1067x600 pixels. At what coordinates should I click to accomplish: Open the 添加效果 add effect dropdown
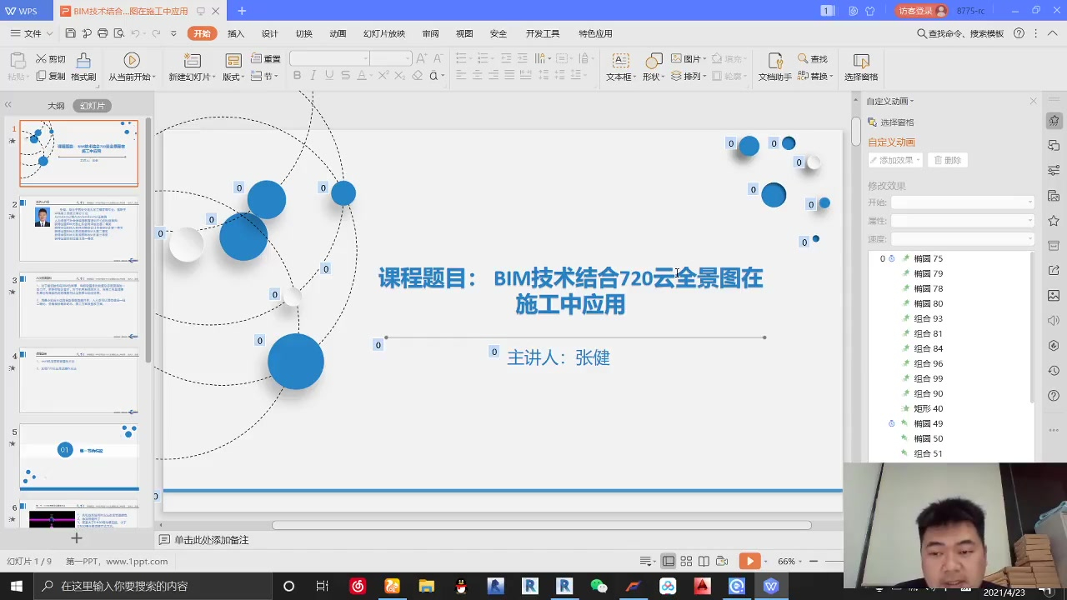(894, 159)
